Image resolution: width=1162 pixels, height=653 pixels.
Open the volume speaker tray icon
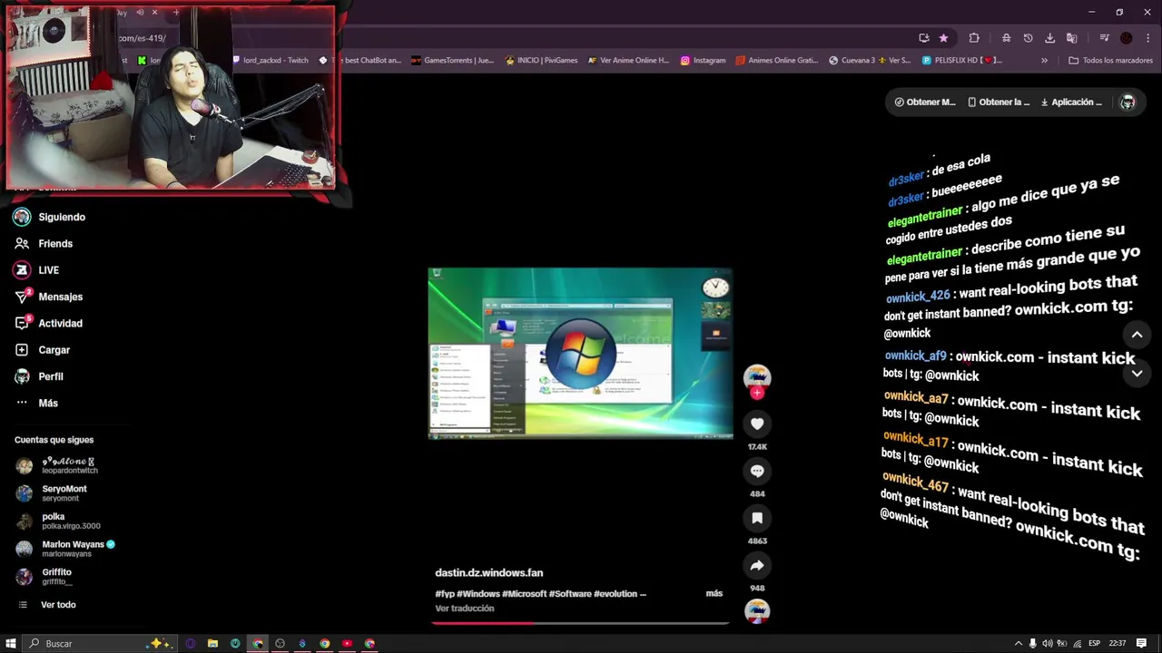click(1048, 643)
